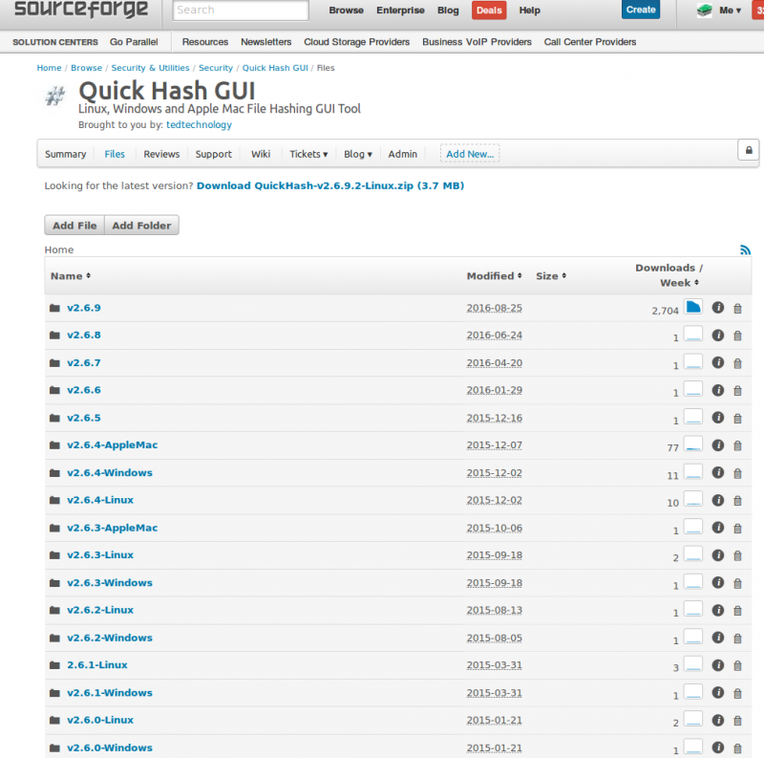Open the Wiki tab
This screenshot has width=764, height=758.
coord(260,153)
